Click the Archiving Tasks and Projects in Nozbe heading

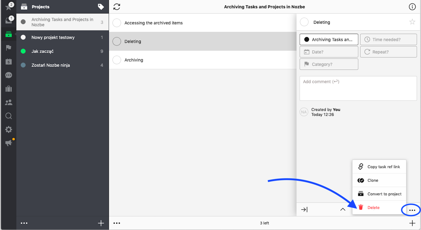point(264,7)
